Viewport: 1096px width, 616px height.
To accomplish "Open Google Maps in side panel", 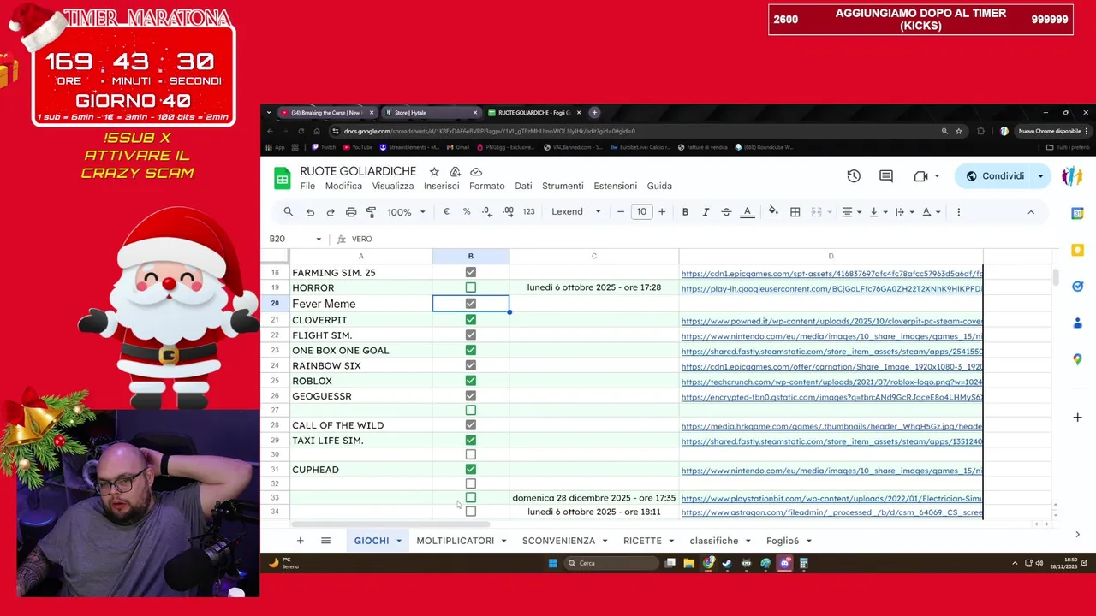I will [x=1077, y=359].
